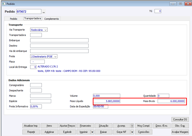Image resolution: width=192 pixels, height=136 pixels.
Task: Click the delivery address text with CEP 95150-000
Action: coord(69,71)
